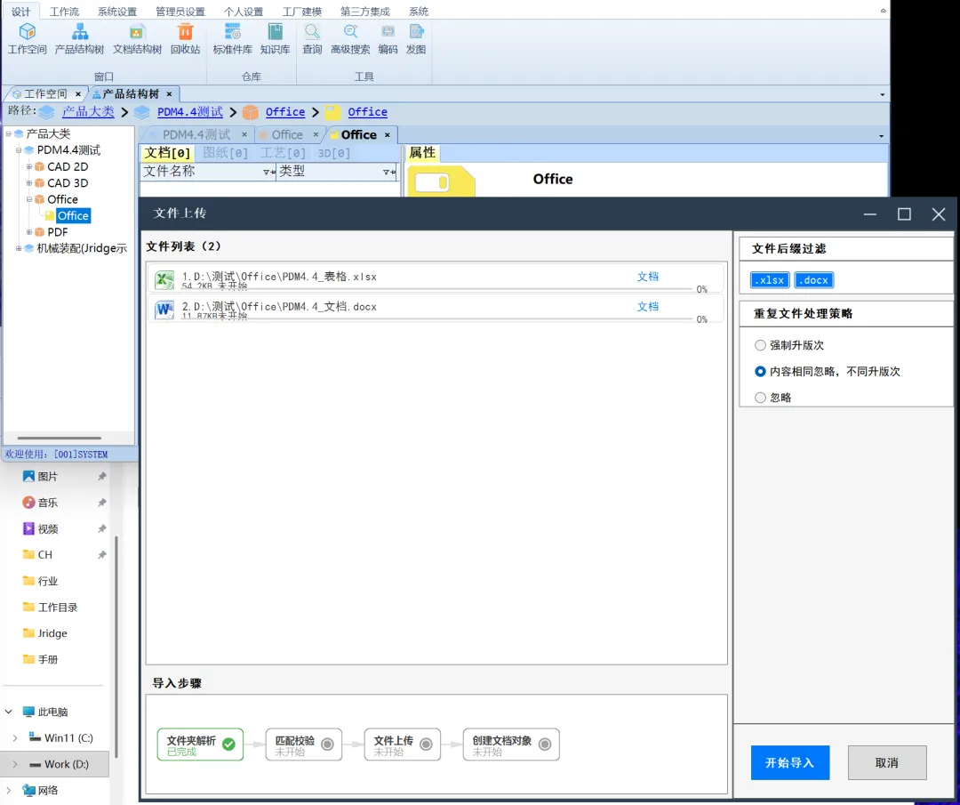Collapse the 产品大类 tree root
Screen dimensions: 960x805
click(x=9, y=133)
